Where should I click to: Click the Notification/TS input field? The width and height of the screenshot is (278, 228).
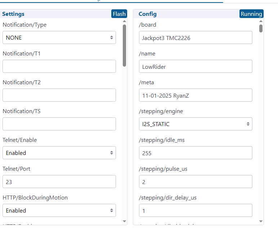(x=59, y=124)
